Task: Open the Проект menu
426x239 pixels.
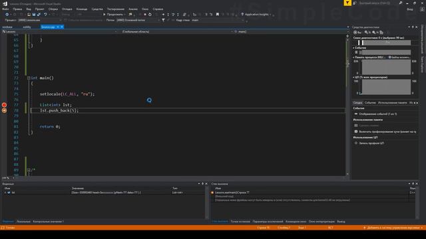Action: (40, 9)
